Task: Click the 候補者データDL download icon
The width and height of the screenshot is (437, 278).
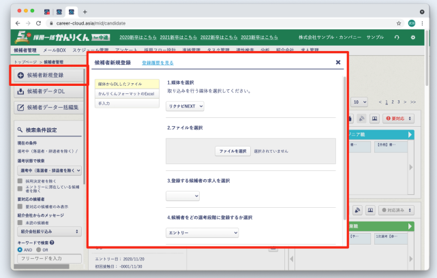Action: pos(20,91)
